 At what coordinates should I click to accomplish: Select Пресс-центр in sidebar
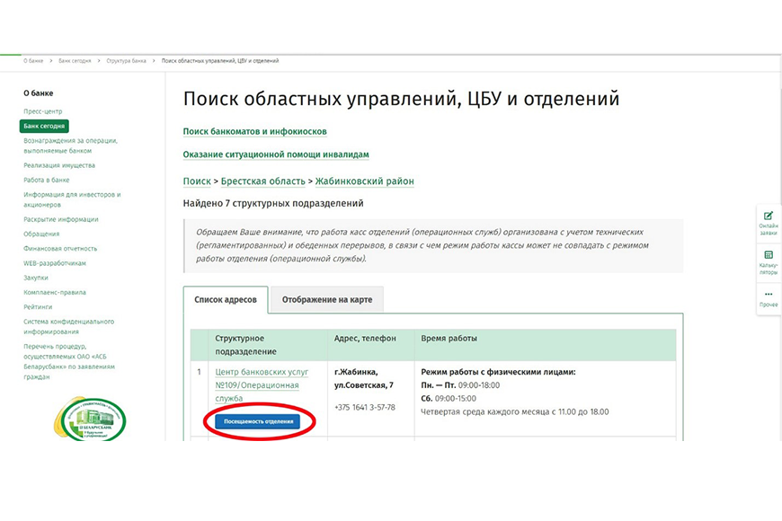coord(43,111)
